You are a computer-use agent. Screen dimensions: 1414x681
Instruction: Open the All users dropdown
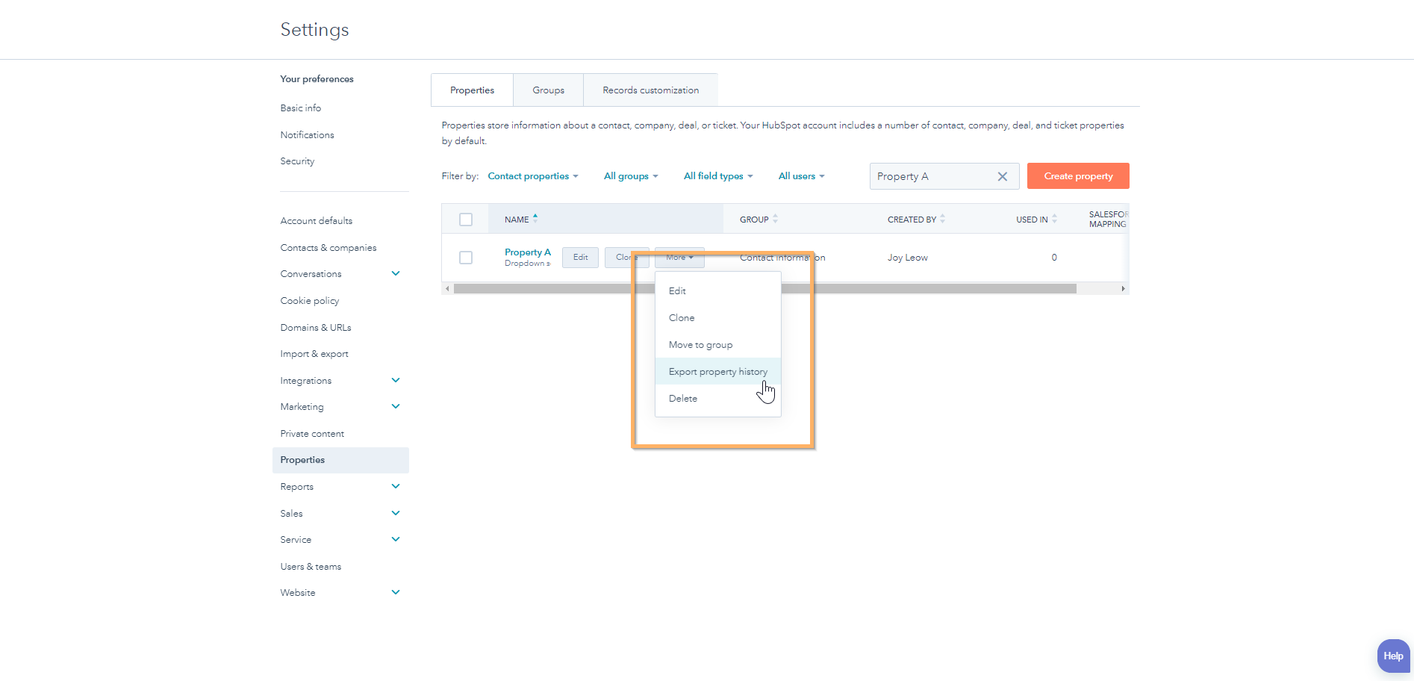(800, 175)
